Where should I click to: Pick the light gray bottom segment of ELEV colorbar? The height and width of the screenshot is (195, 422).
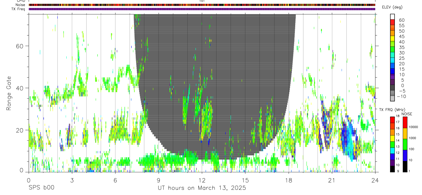(x=392, y=98)
